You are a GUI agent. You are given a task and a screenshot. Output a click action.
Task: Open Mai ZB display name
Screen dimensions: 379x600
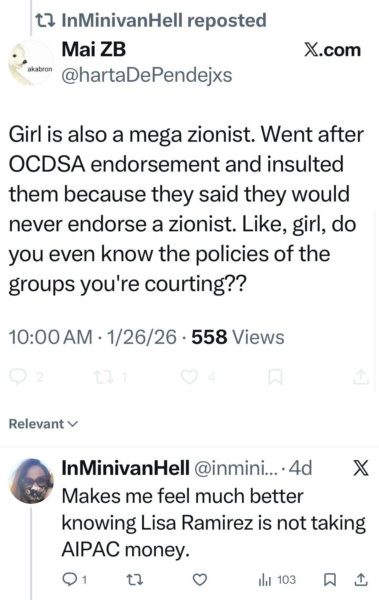pyautogui.click(x=94, y=50)
